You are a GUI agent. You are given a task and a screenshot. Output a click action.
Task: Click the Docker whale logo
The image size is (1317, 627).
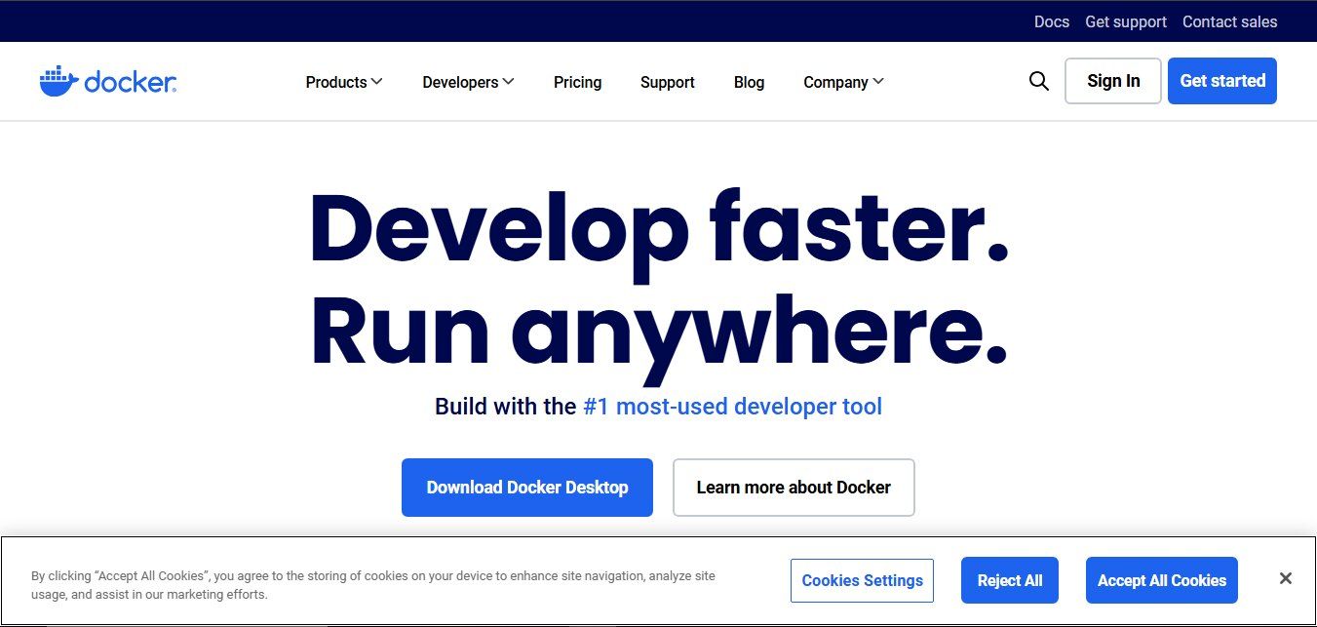[x=108, y=82]
